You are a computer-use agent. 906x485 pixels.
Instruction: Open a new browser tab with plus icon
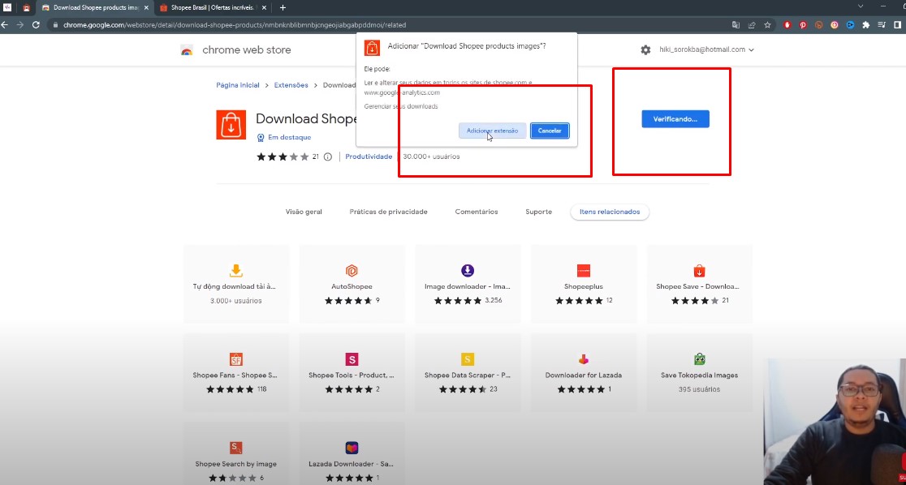283,7
